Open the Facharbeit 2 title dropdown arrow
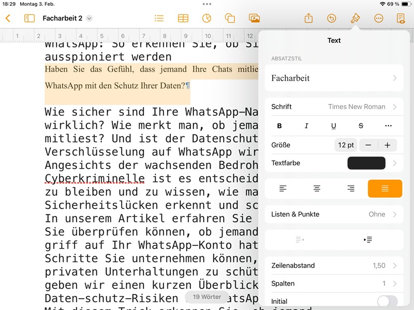Viewport: 414px width, 310px height. [89, 18]
